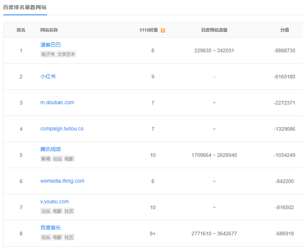Click score value -1329086
Image resolution: width=303 pixels, height=248 pixels.
pyautogui.click(x=284, y=129)
